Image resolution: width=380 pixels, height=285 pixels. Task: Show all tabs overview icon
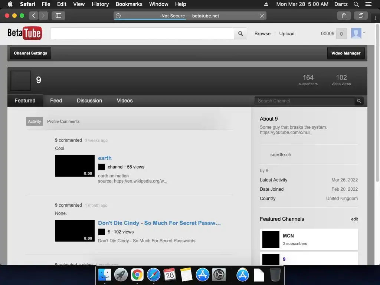pyautogui.click(x=361, y=16)
